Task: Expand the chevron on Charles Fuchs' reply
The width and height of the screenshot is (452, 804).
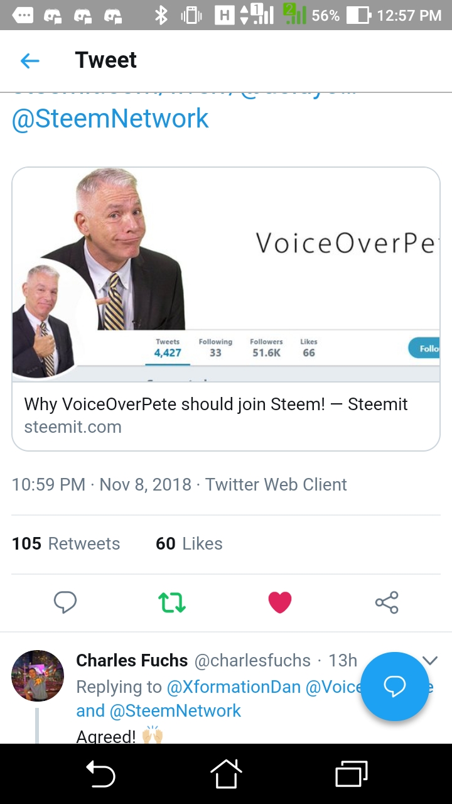Action: coord(430,660)
